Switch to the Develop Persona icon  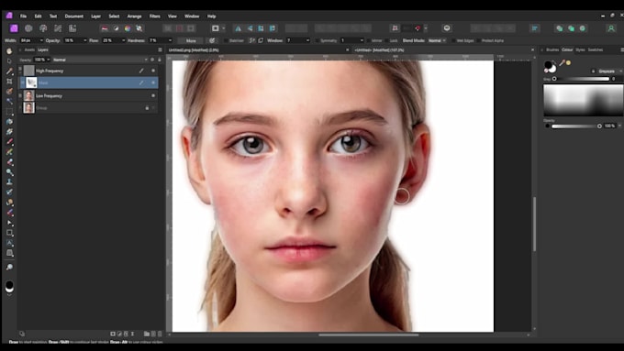coord(43,28)
